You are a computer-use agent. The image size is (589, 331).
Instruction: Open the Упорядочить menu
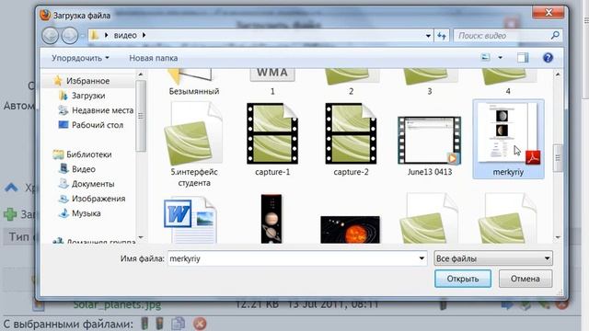click(80, 58)
